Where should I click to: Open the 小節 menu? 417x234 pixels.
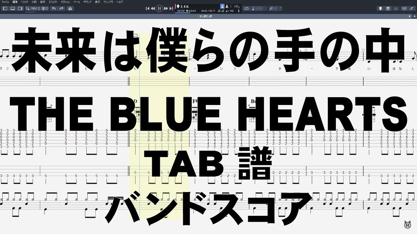pyautogui.click(x=34, y=2)
